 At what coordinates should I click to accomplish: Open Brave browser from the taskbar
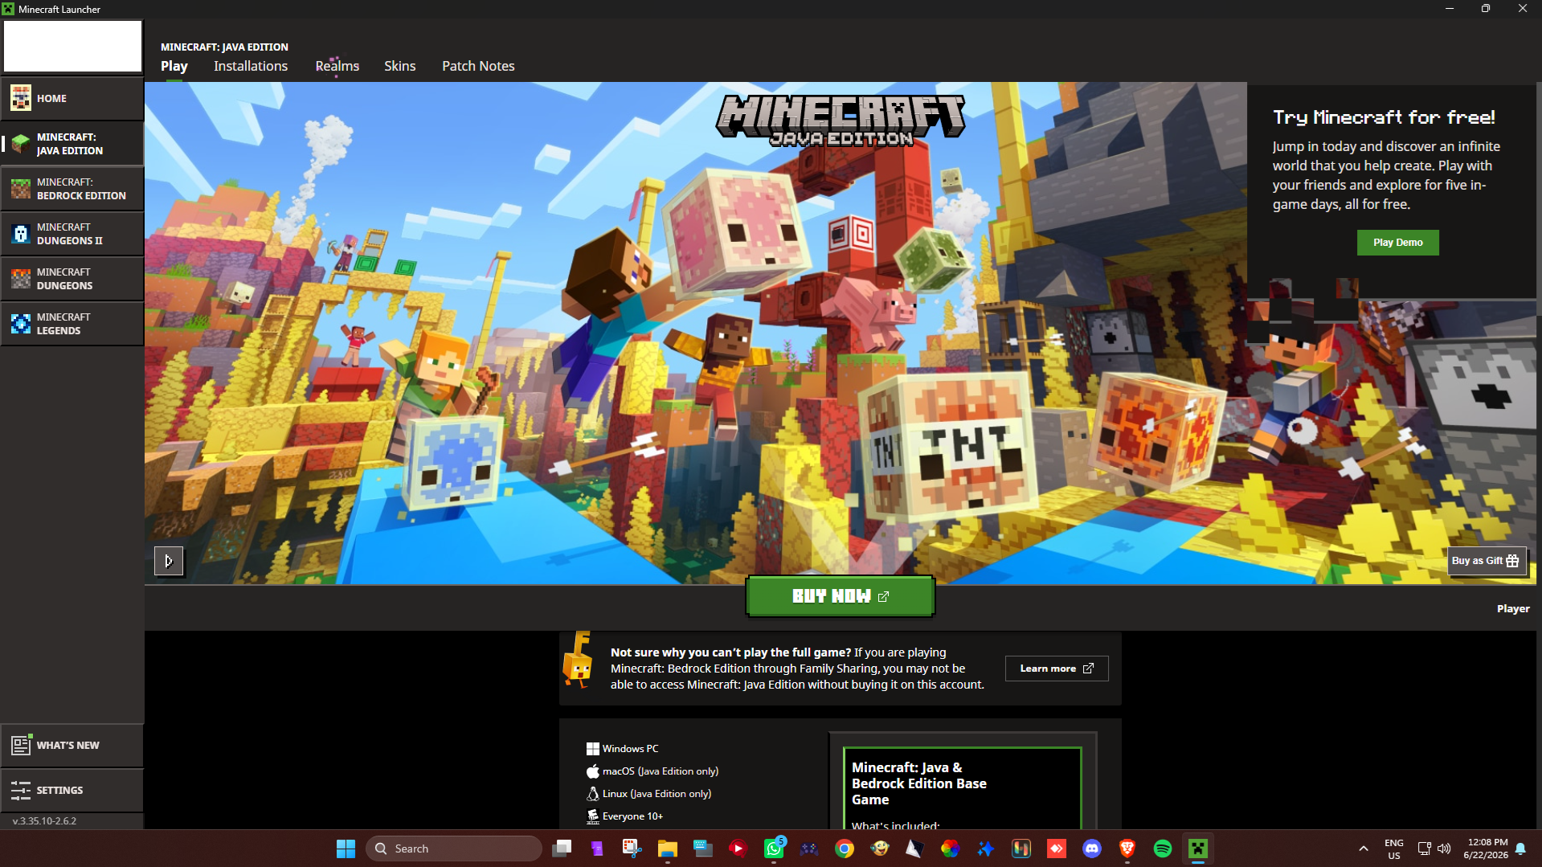click(x=1127, y=849)
